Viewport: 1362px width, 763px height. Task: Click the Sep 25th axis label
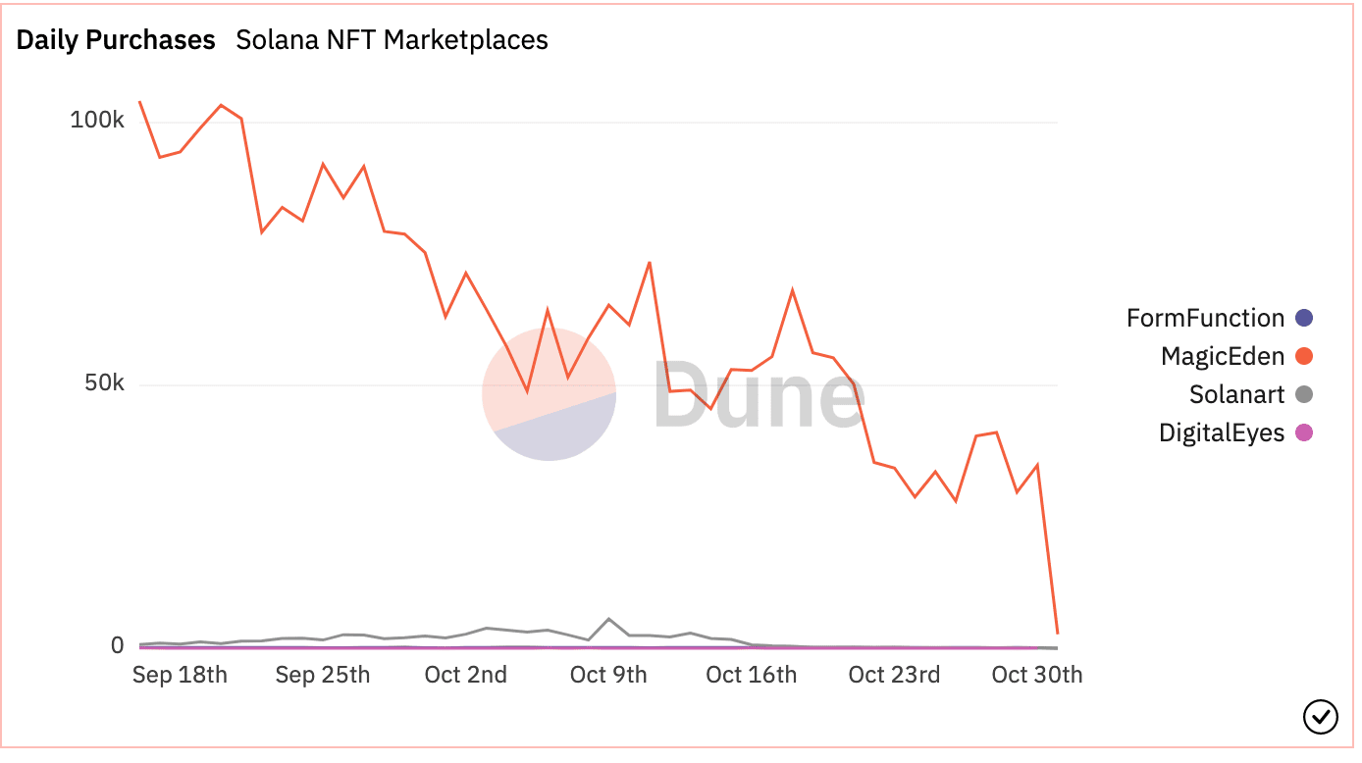point(323,675)
